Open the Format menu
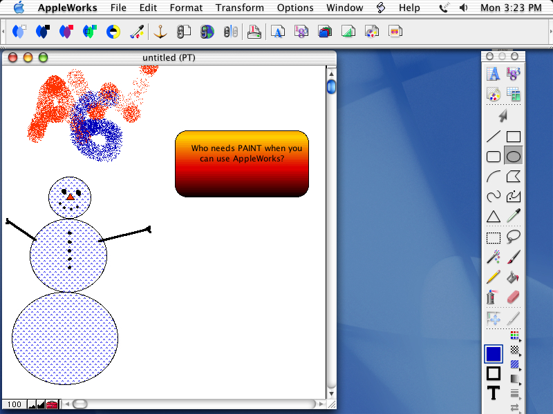The image size is (553, 414). pyautogui.click(x=186, y=8)
